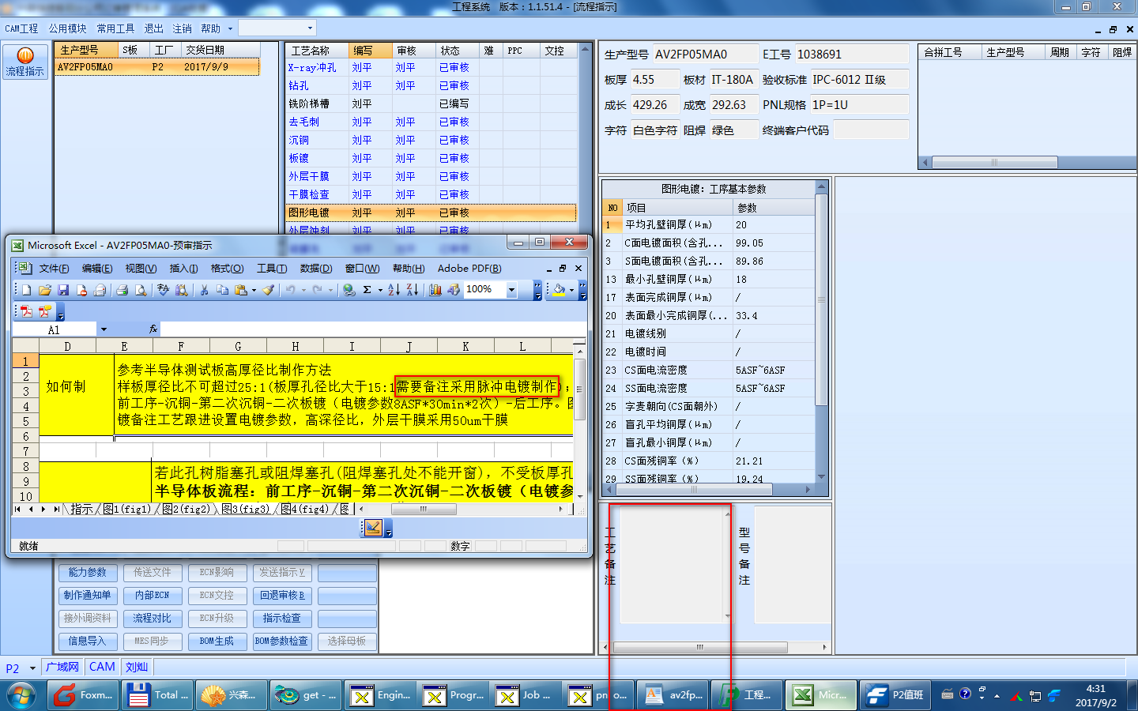Switch to the 图3(fig3) sheet tab
1138x711 pixels.
(245, 510)
